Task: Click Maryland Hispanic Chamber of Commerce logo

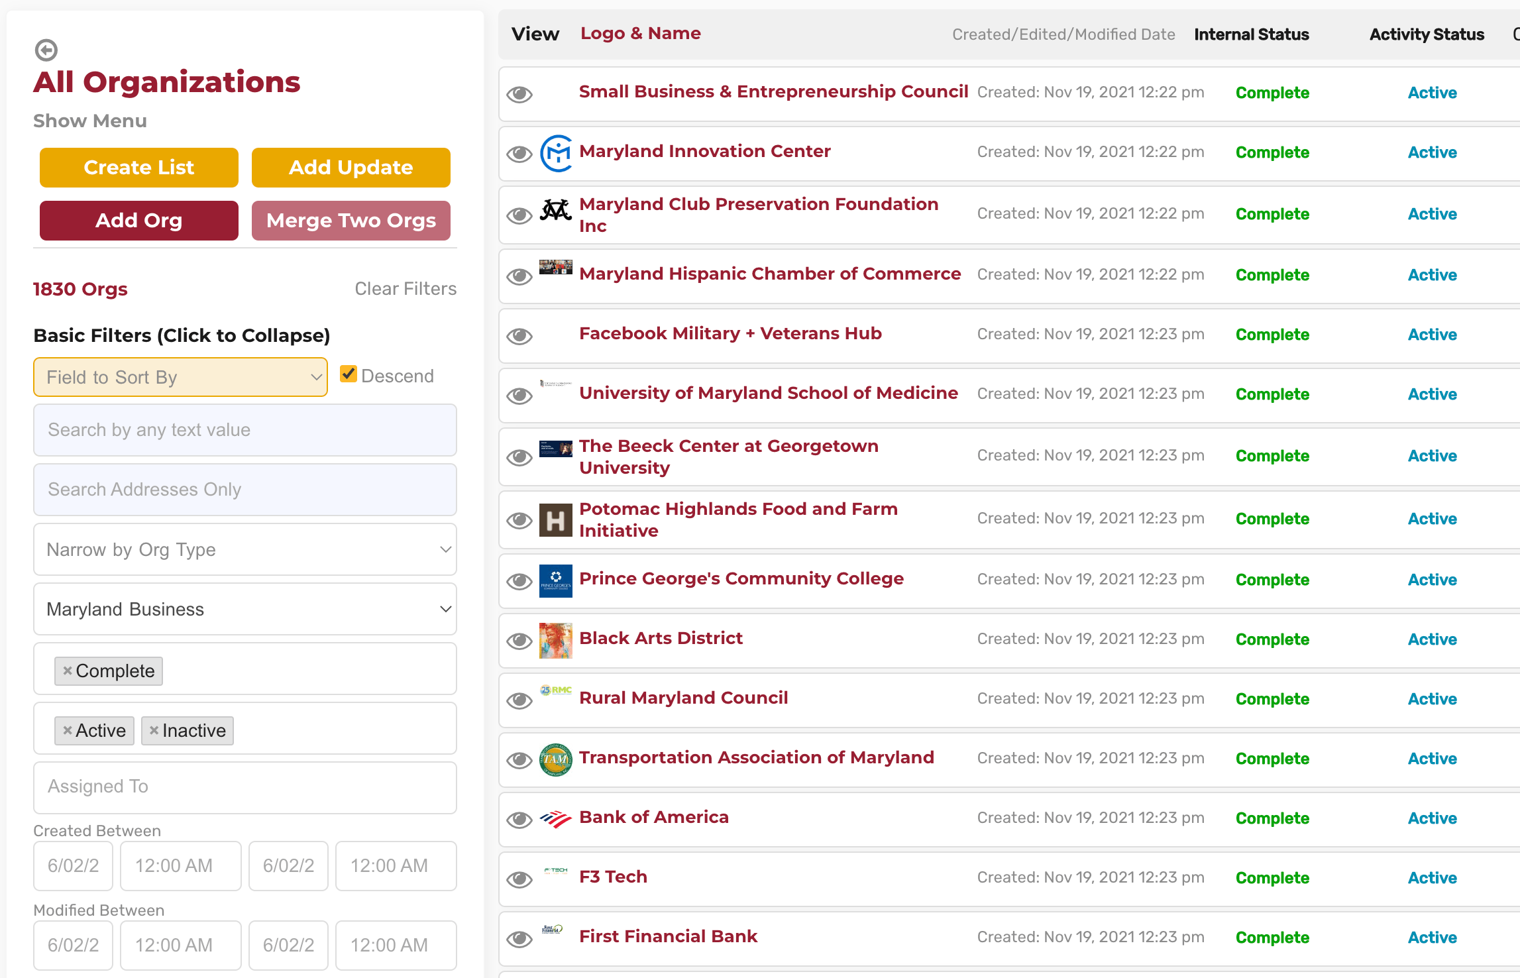Action: click(x=556, y=267)
